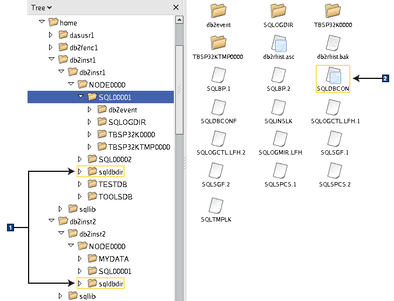Select the SQLDBCON file icon

334,76
